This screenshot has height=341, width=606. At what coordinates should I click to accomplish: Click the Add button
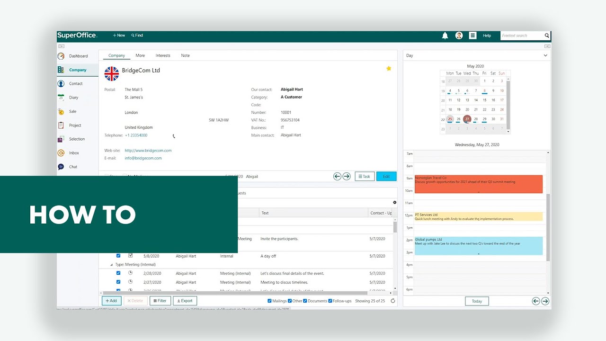point(112,301)
